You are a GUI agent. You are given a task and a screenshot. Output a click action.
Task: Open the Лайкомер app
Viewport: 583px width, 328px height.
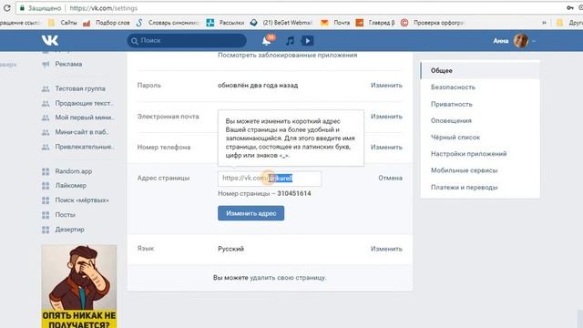pos(70,185)
